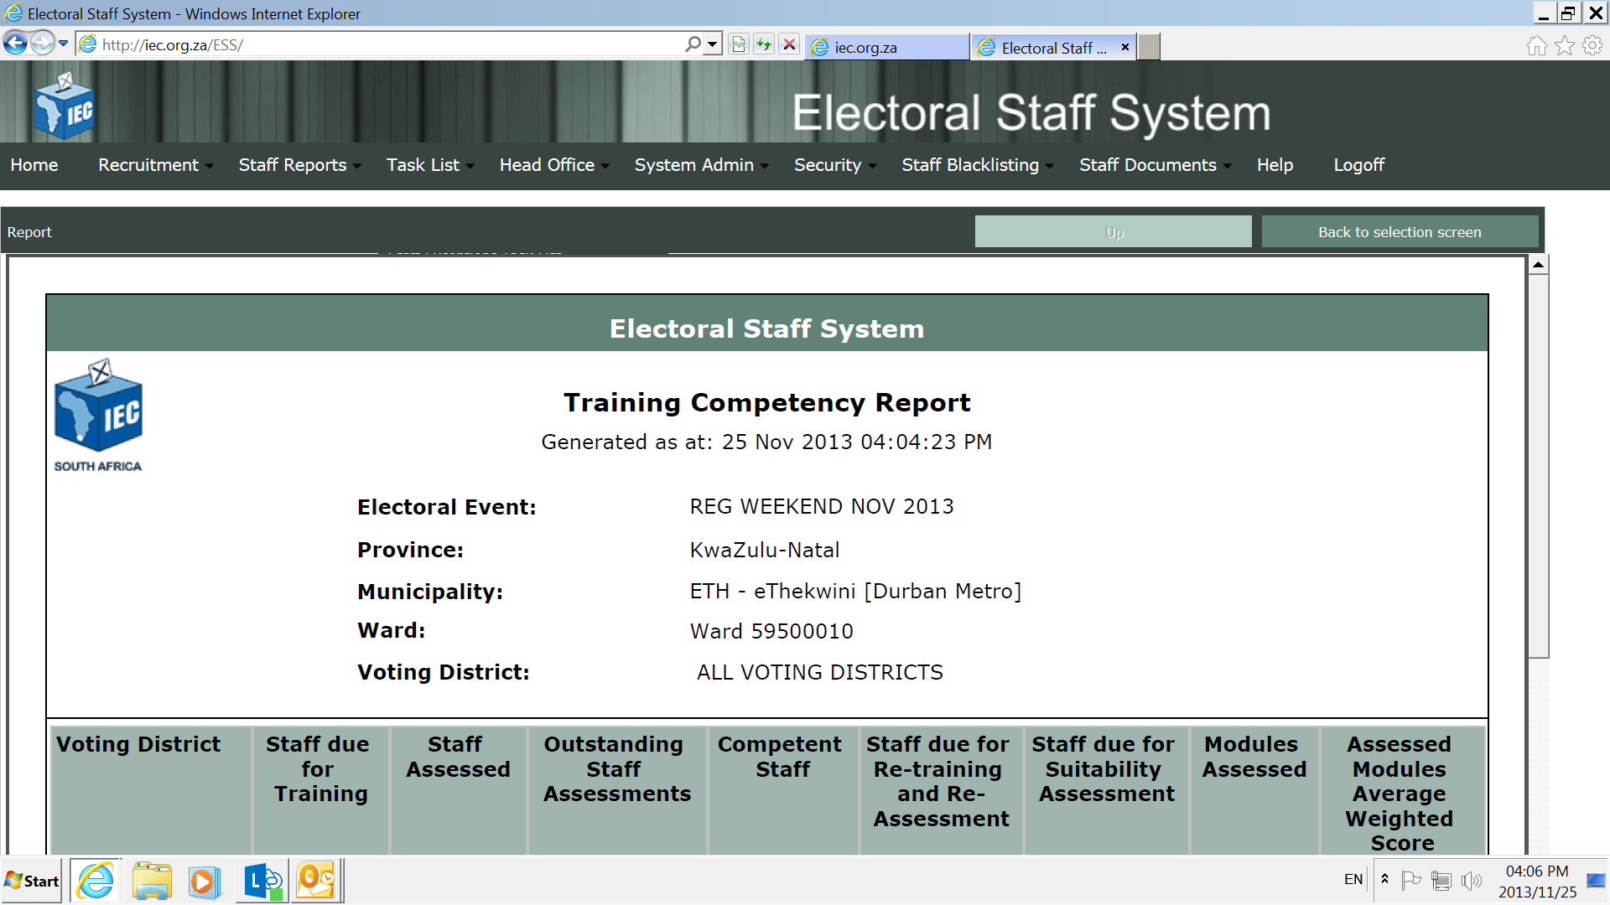Screen dimensions: 1610x905
Task: Click the Logoff link
Action: [x=1358, y=165]
